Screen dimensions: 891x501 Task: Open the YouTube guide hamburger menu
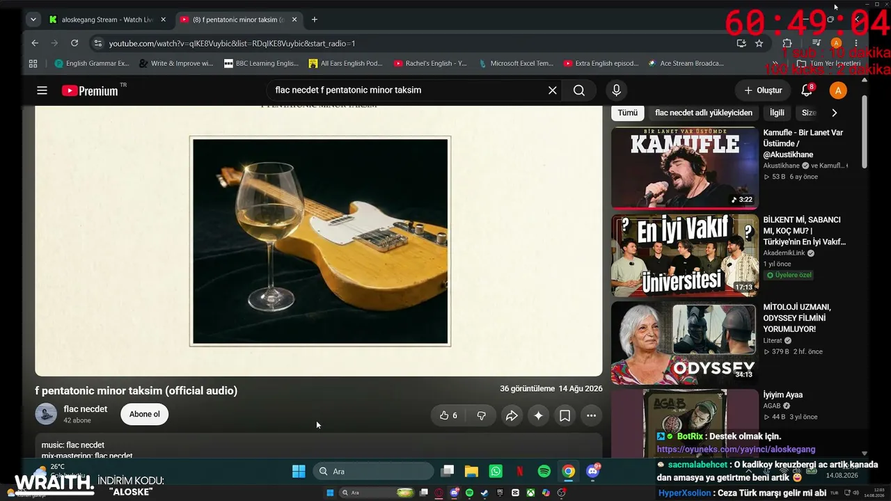click(x=42, y=90)
